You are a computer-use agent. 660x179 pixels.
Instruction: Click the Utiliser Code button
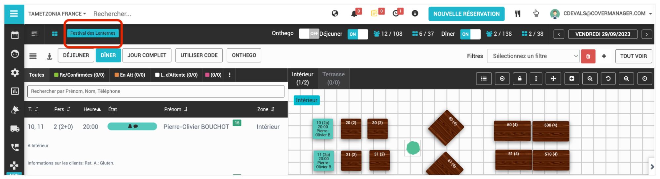tap(199, 55)
